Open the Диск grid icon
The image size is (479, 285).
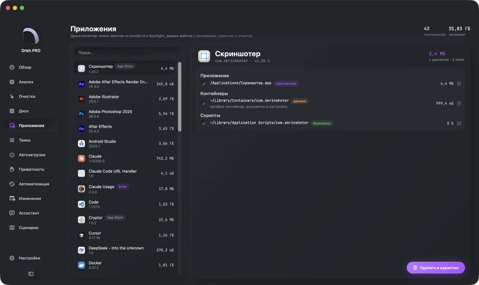click(12, 111)
